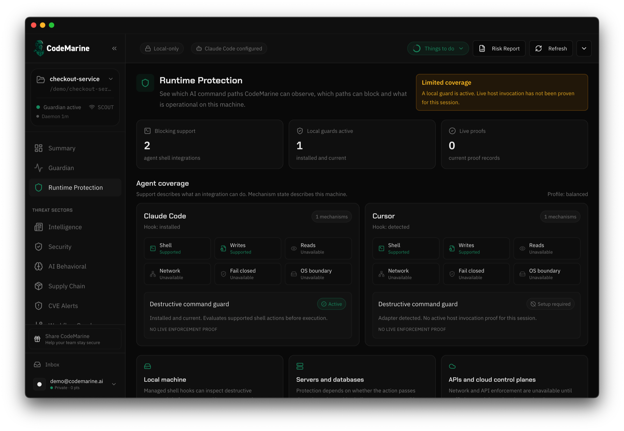Click the Limited coverage warning banner
The width and height of the screenshot is (624, 431).
pos(502,92)
